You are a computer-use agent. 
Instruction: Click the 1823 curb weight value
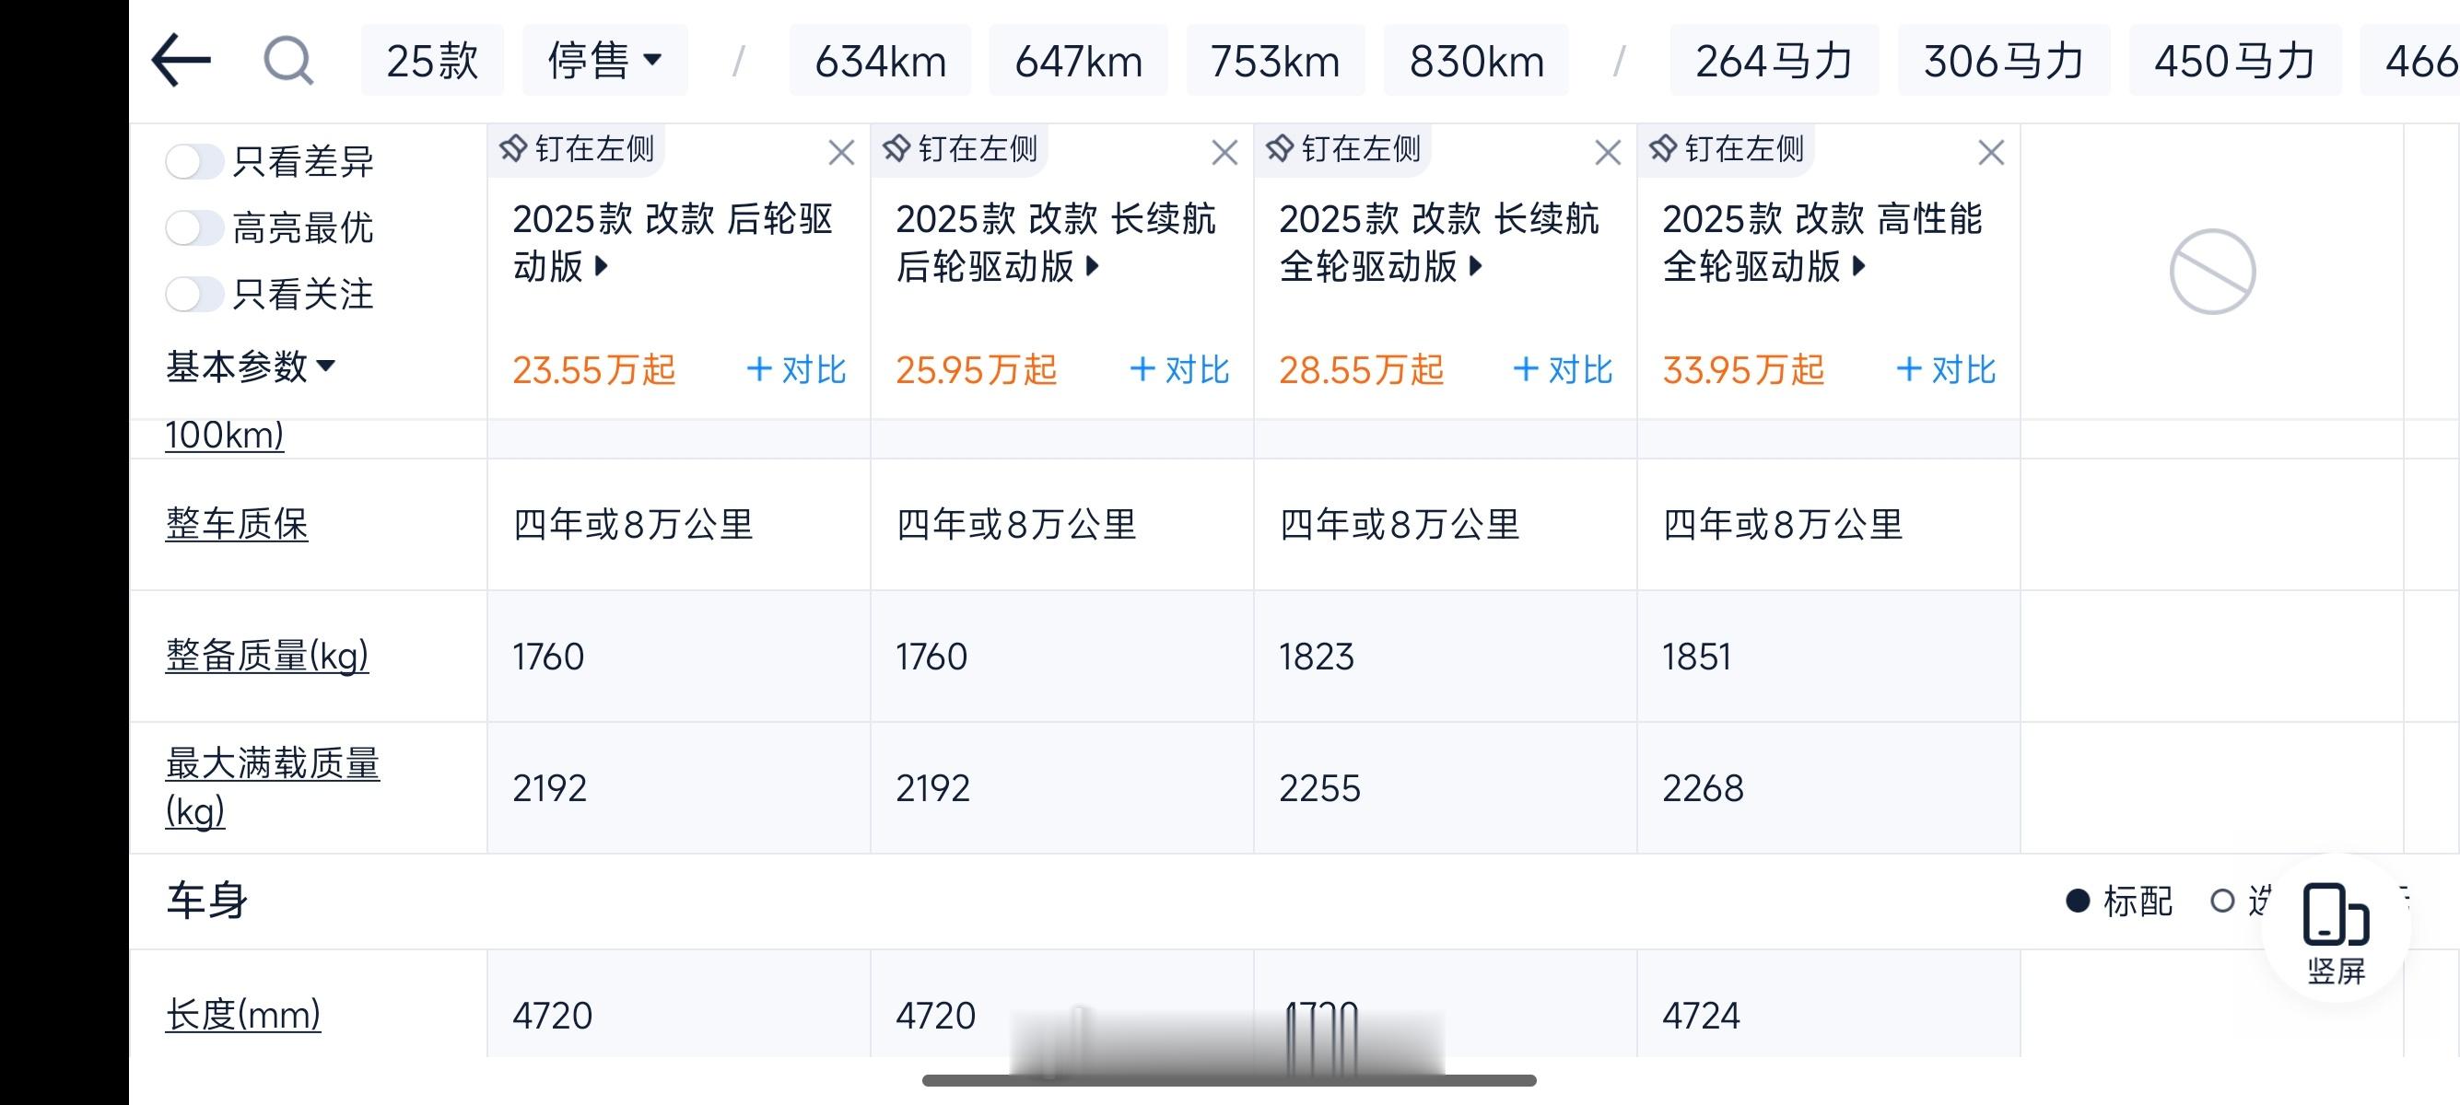click(x=1316, y=657)
